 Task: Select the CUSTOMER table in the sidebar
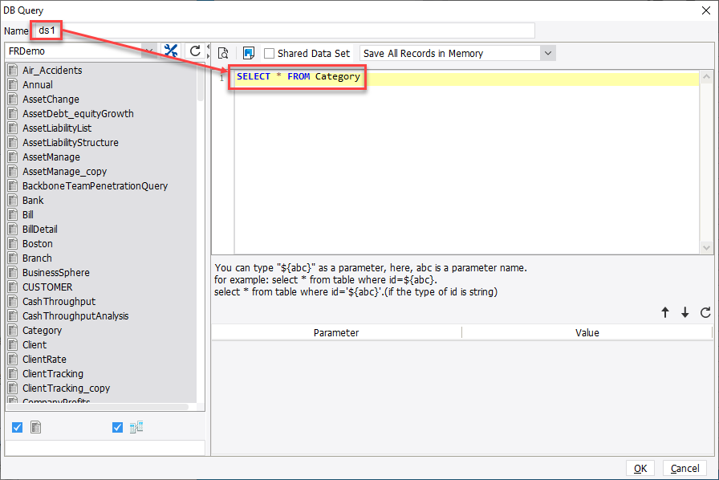click(x=47, y=287)
